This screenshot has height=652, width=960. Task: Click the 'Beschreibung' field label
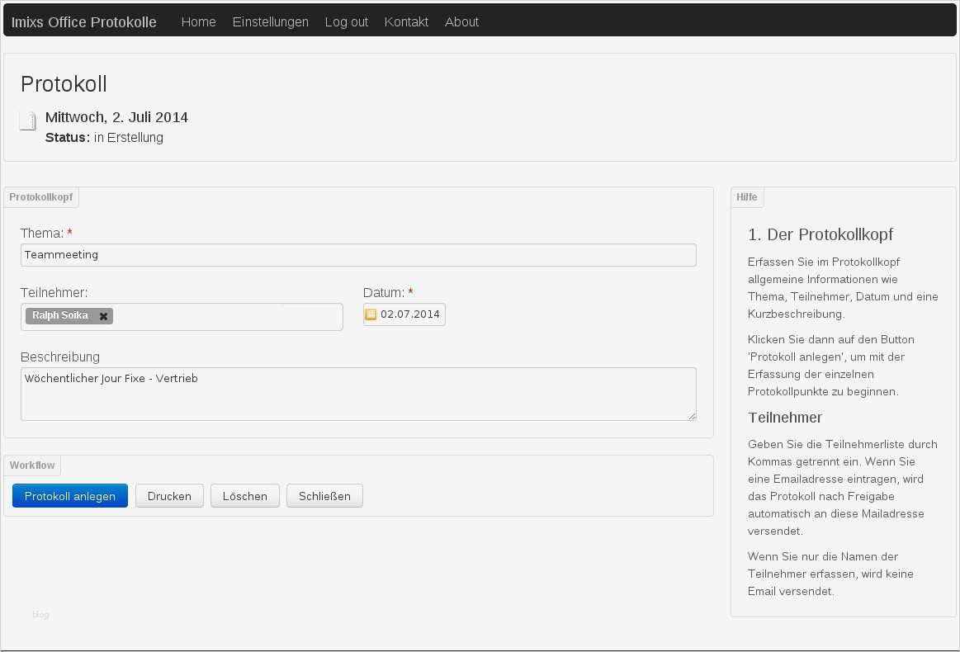point(60,357)
